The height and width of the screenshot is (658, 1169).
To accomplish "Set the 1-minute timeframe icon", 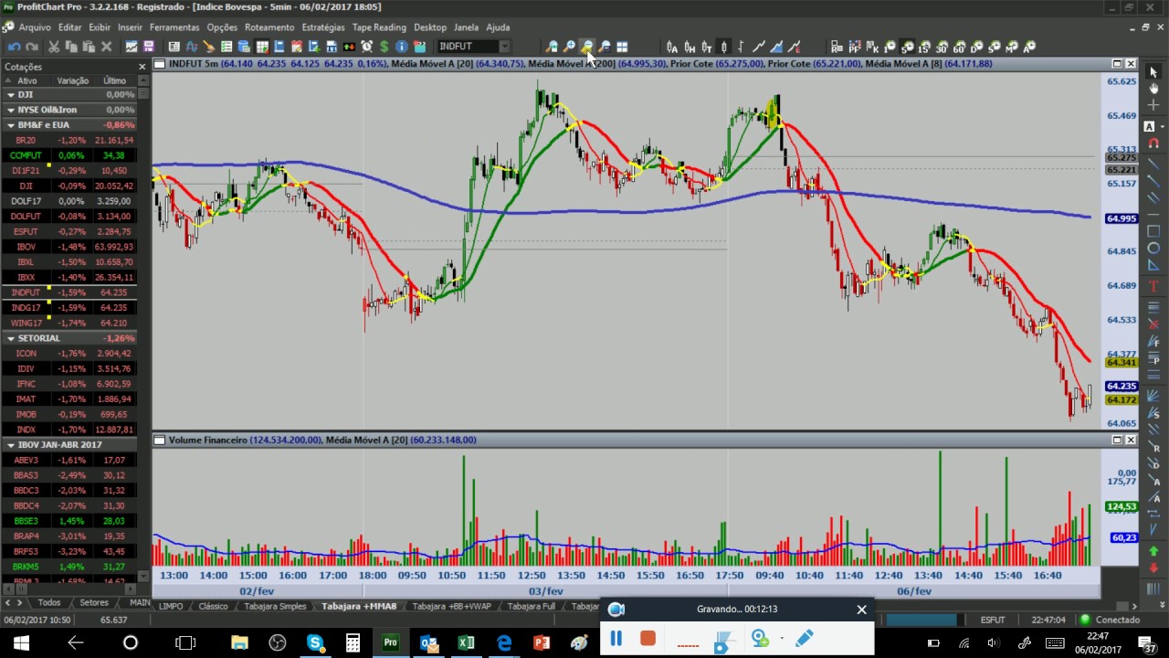I will point(890,47).
